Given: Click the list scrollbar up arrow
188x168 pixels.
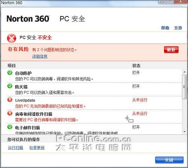Looking at the screenshot, I should [185, 72].
